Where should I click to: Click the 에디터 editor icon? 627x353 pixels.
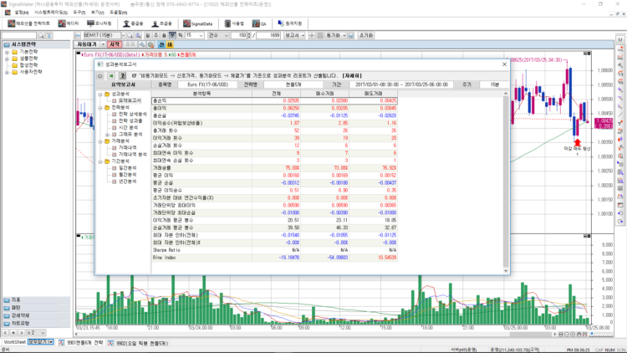click(69, 23)
